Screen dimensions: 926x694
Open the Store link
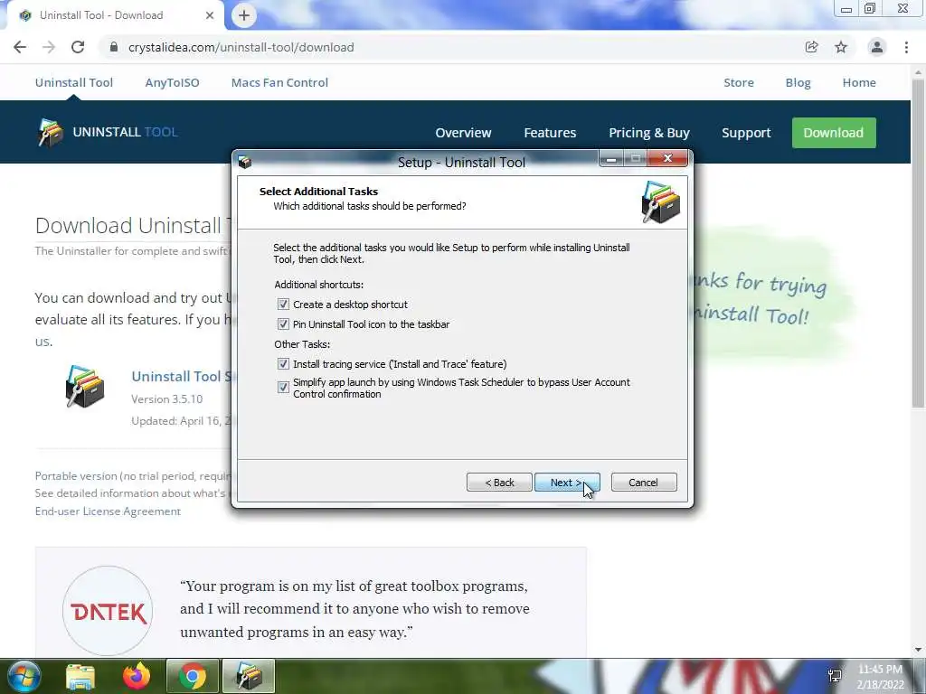[739, 82]
